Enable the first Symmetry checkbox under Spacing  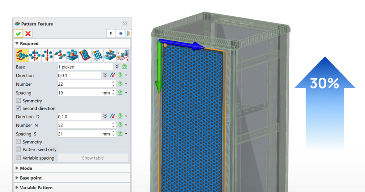pos(18,101)
